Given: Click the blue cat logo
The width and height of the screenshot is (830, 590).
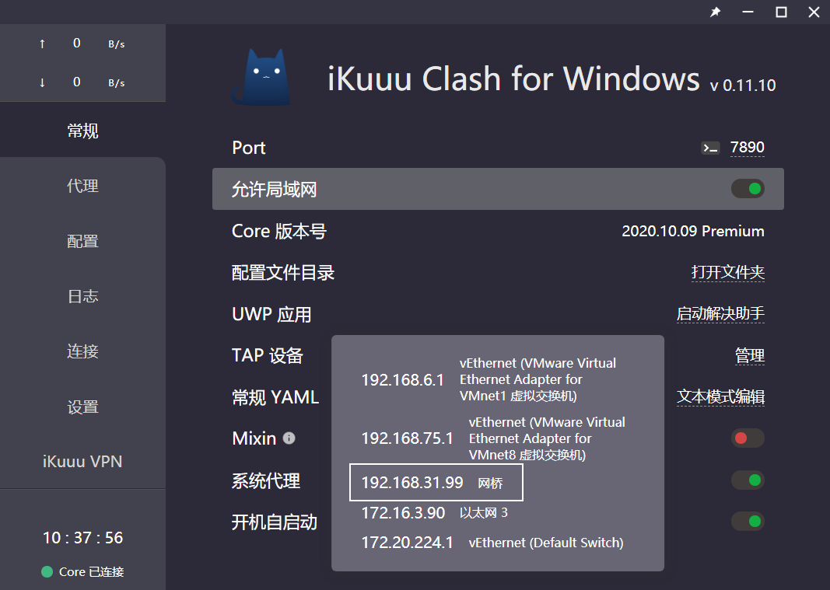Looking at the screenshot, I should coord(261,78).
